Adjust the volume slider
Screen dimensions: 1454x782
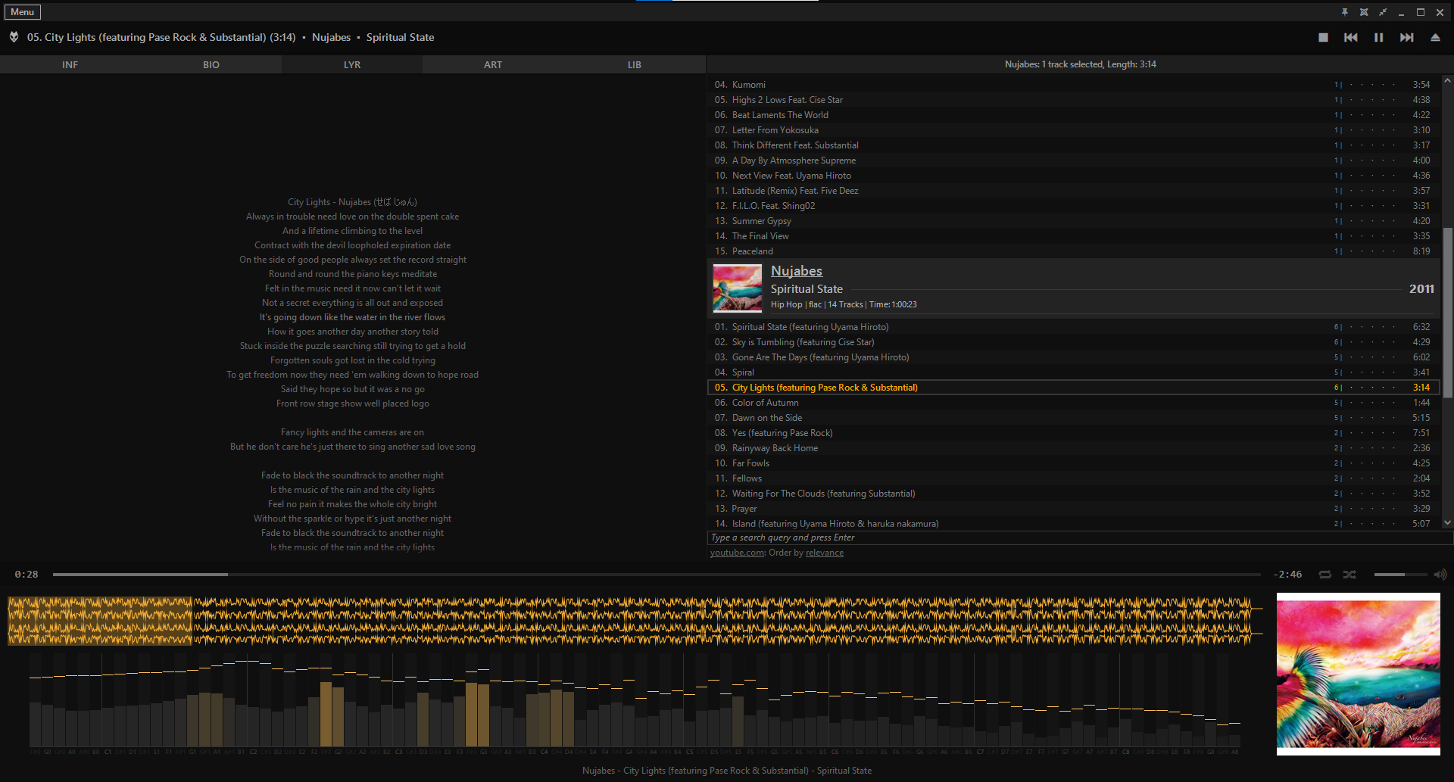(1399, 575)
